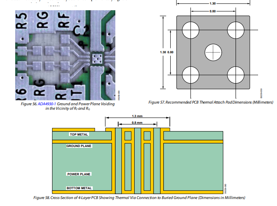Select the '0.8 mm' dimension text
This screenshot has width=277, height=206.
coord(137,122)
